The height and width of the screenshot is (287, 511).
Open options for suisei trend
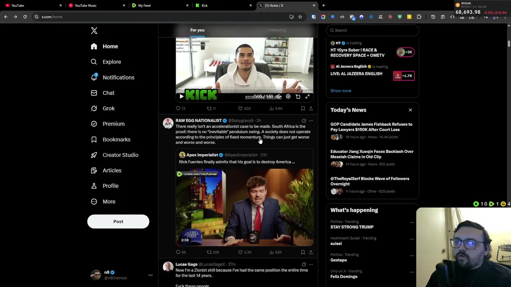click(412, 239)
